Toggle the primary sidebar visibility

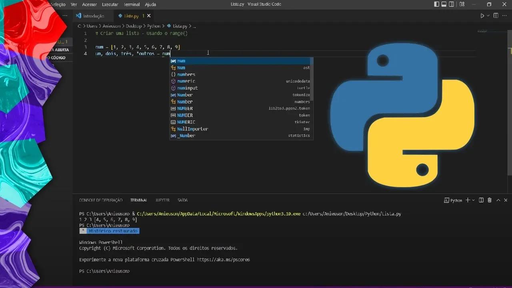[437, 4]
